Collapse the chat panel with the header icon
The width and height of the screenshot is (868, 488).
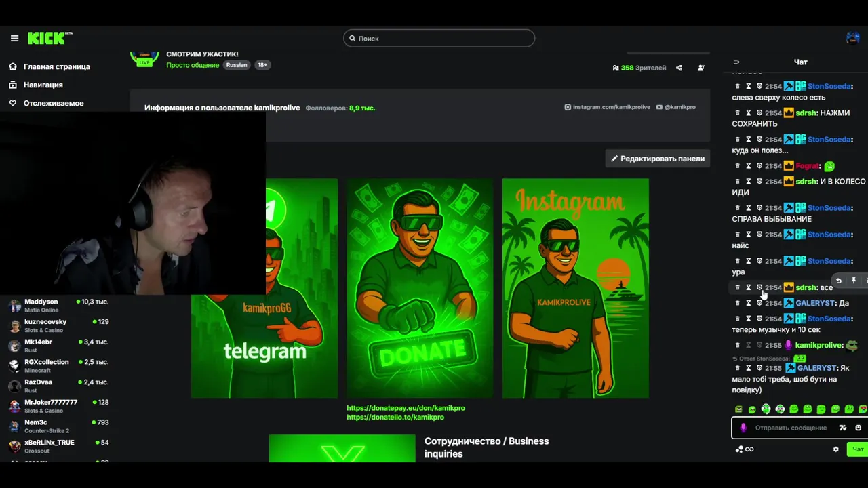click(736, 62)
